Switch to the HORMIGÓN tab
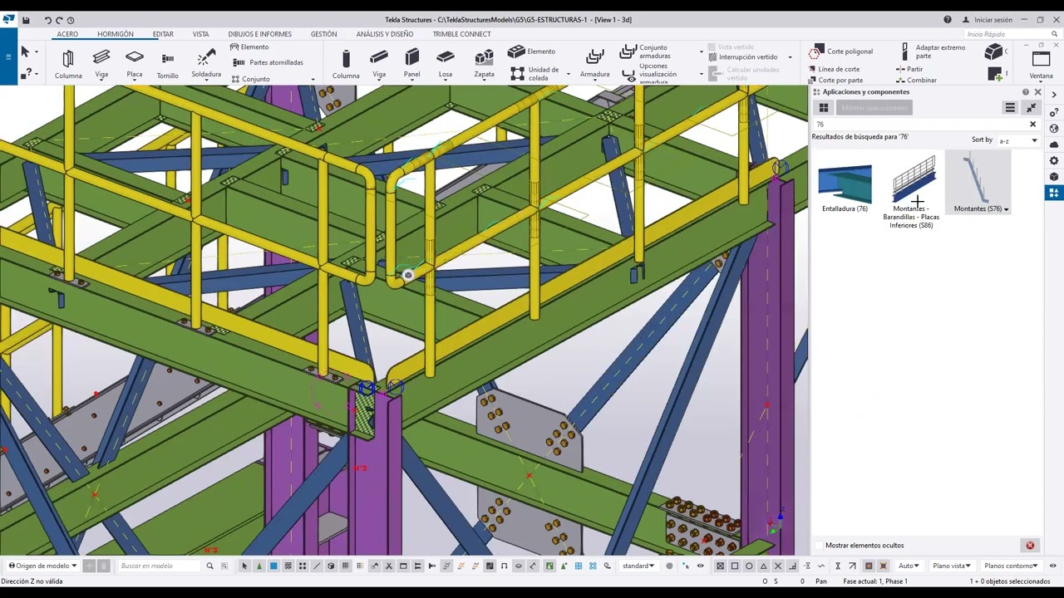The image size is (1064, 598). [115, 34]
